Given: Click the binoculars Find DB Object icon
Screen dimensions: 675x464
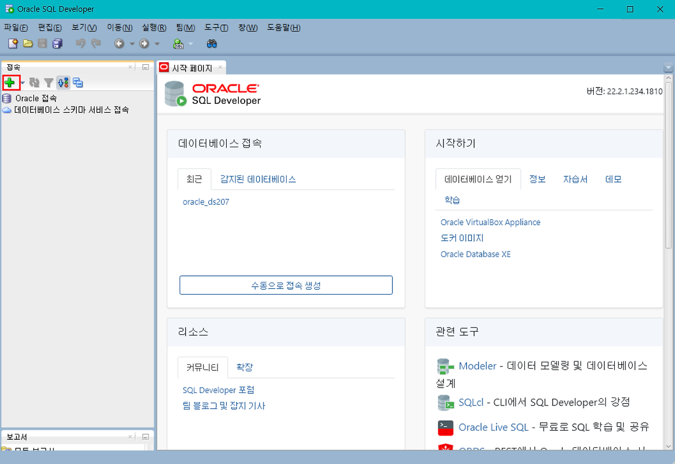Looking at the screenshot, I should 212,44.
